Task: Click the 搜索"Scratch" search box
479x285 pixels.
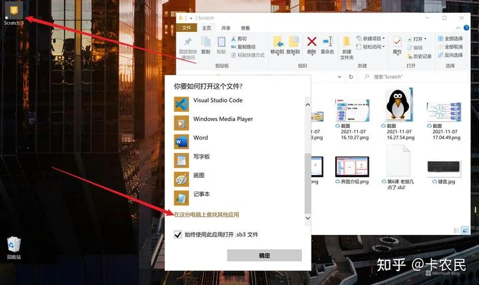Action: pos(414,77)
